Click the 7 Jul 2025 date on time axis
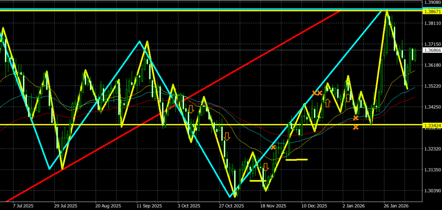 (22, 206)
